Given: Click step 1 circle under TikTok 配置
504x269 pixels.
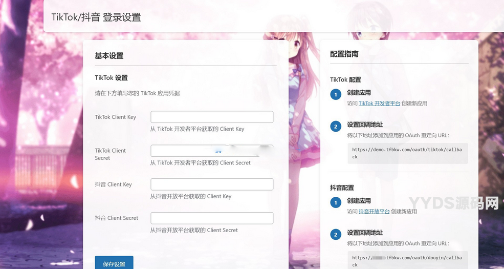Looking at the screenshot, I should coord(336,95).
